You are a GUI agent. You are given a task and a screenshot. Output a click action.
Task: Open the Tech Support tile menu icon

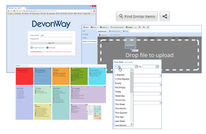coord(105,87)
